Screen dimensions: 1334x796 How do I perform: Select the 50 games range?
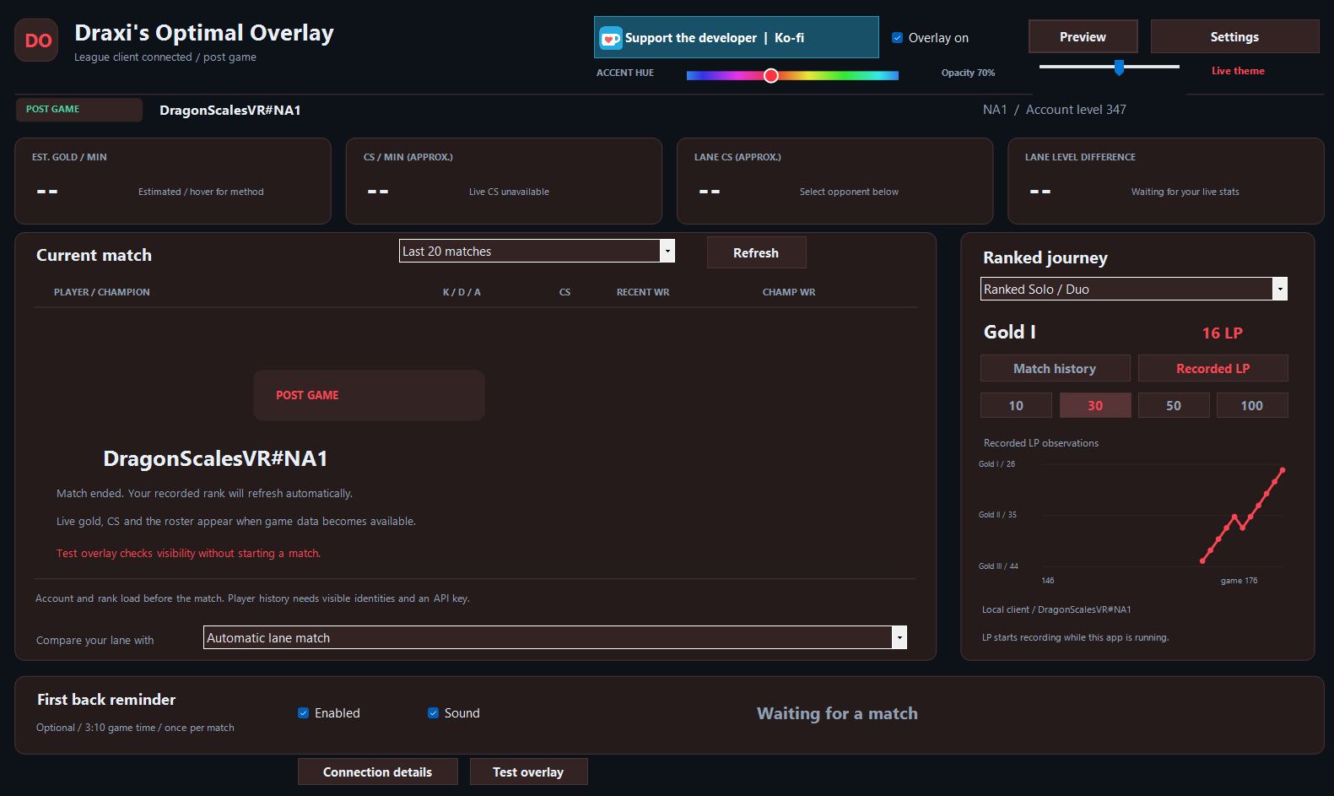tap(1174, 405)
